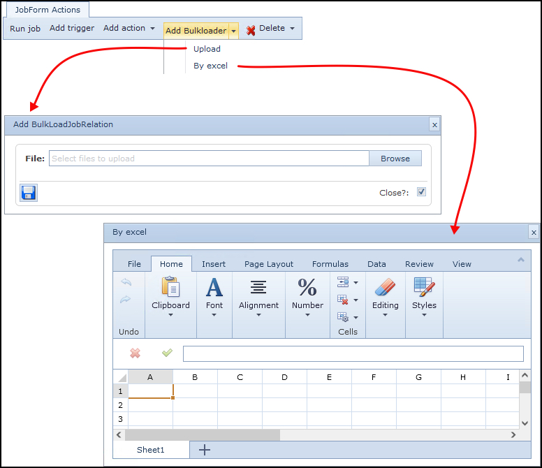This screenshot has height=468, width=542.
Task: Expand the delete cells dropdown arrow
Action: [x=356, y=300]
